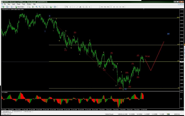Select the tool left of Text tool
This screenshot has width=185, height=116.
point(86,7)
